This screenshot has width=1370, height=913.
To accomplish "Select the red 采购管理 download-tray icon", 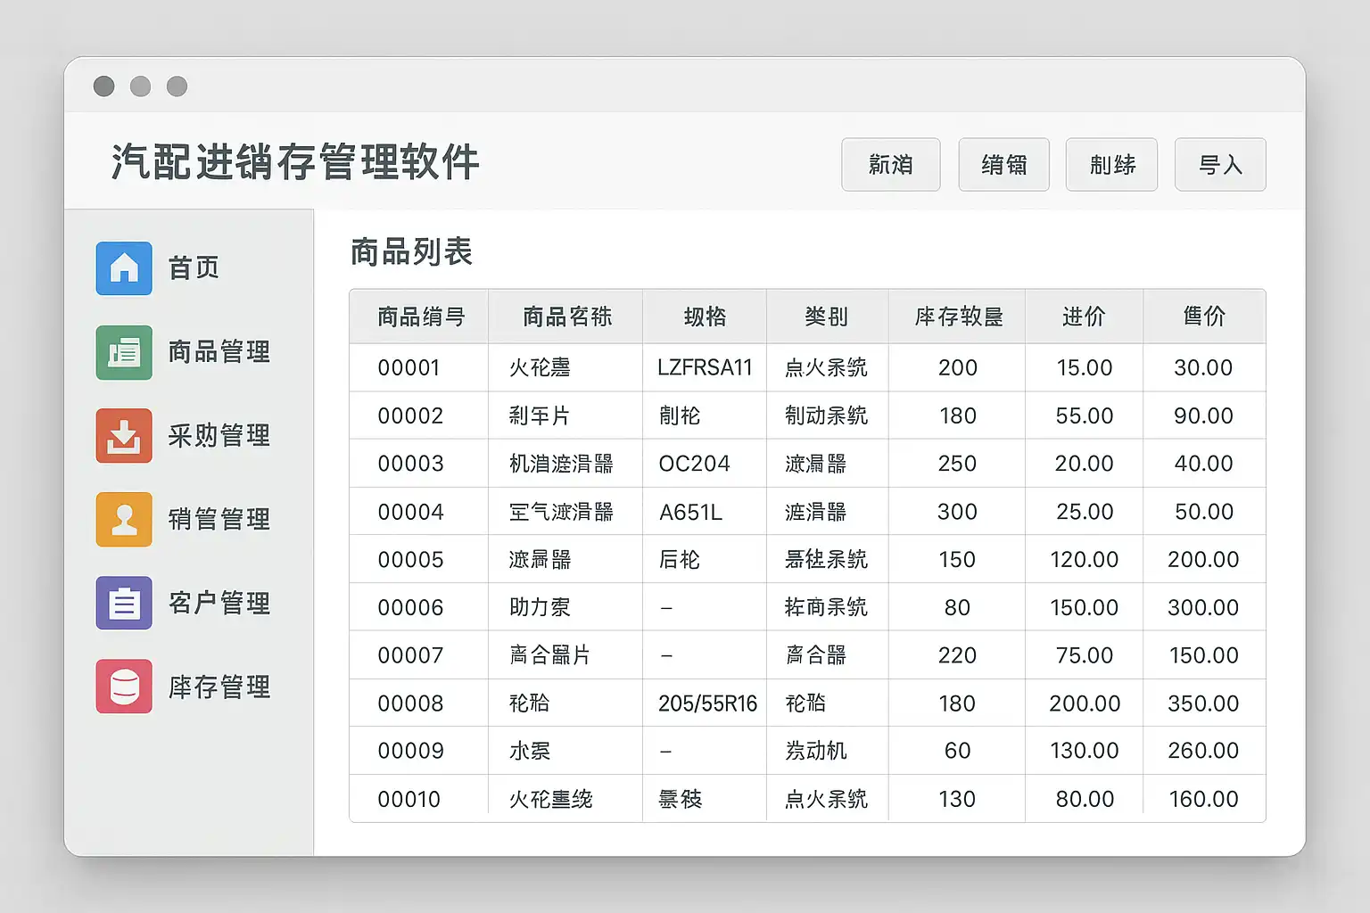I will 124,436.
